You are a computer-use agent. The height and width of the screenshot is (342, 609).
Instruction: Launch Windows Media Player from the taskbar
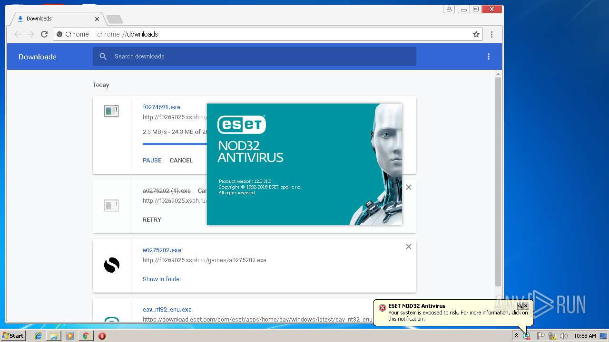point(70,336)
